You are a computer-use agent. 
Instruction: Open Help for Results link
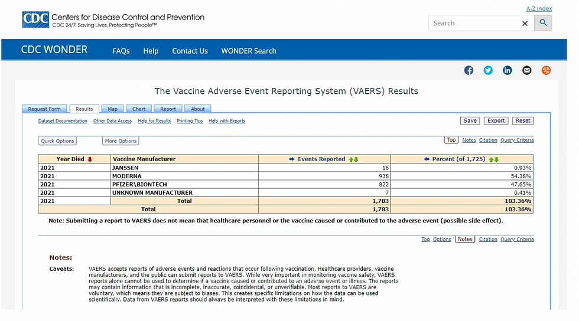point(154,120)
